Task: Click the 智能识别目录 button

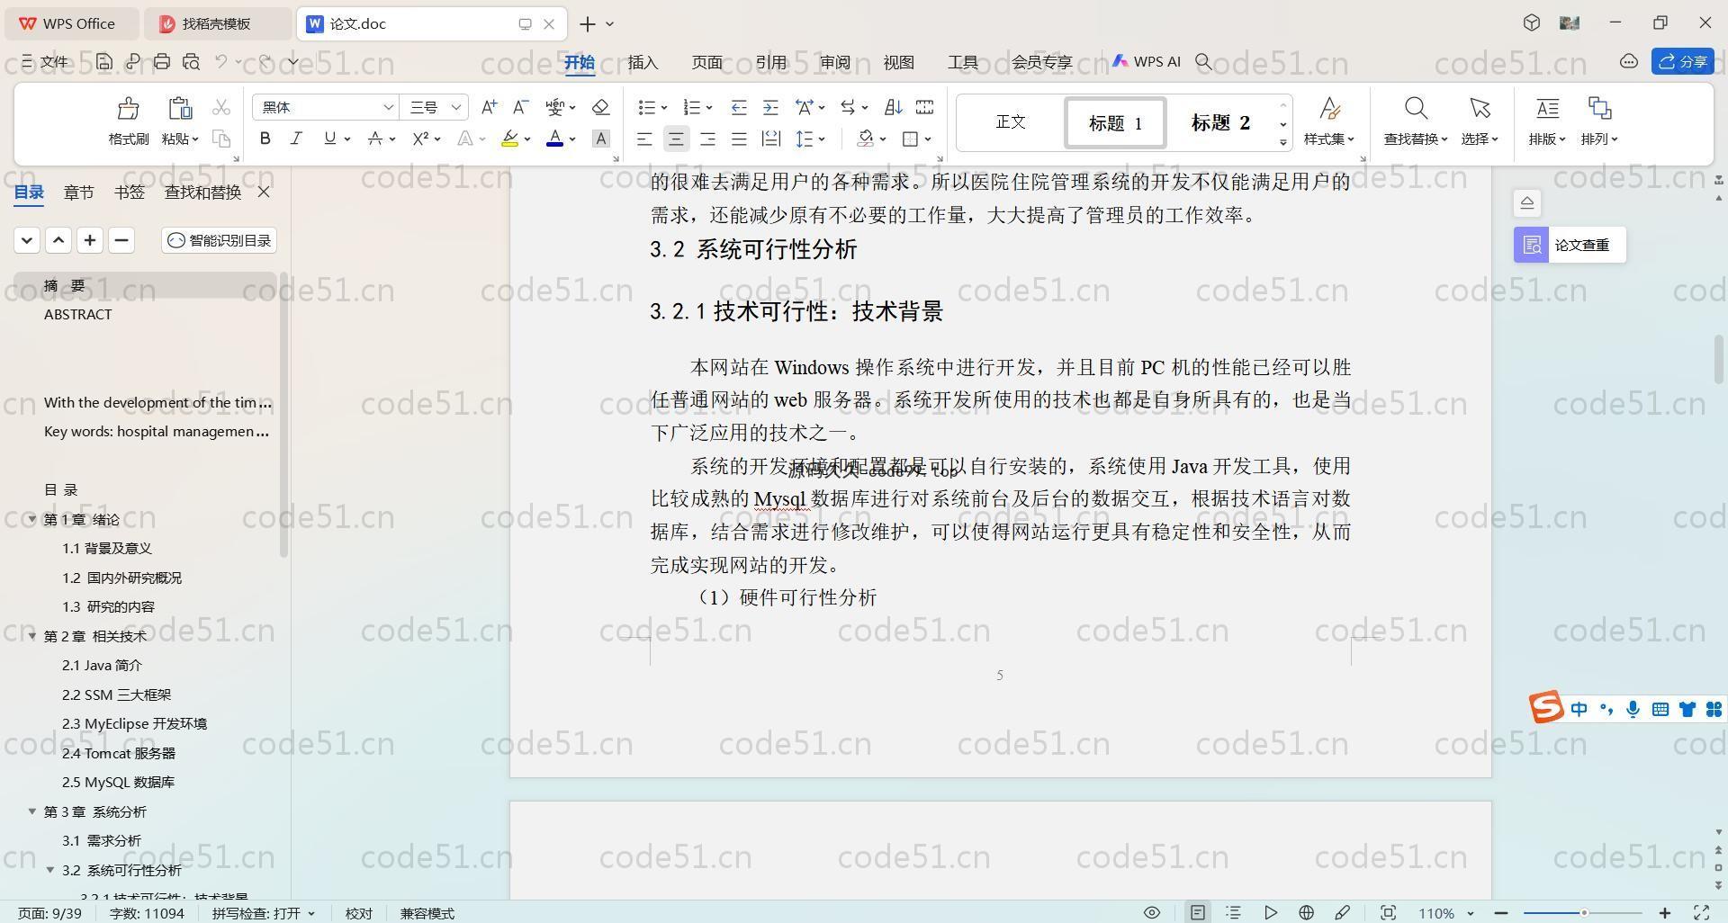Action: click(219, 240)
